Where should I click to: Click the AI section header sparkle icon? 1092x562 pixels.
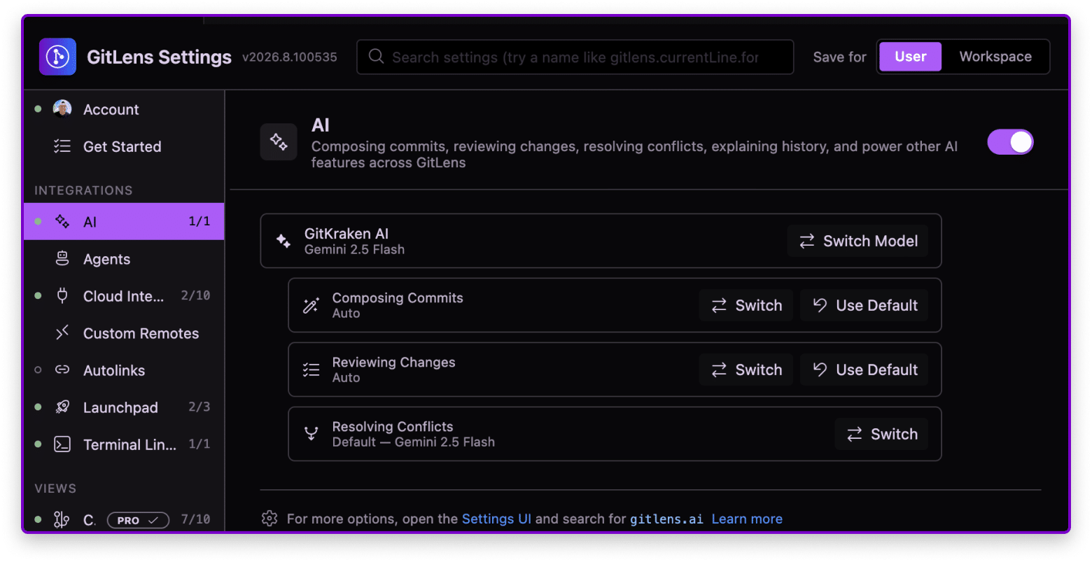coord(279,142)
